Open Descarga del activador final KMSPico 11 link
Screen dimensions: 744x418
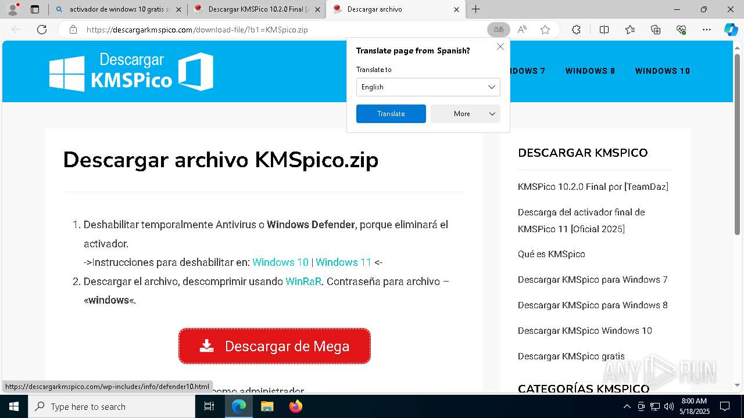581,221
